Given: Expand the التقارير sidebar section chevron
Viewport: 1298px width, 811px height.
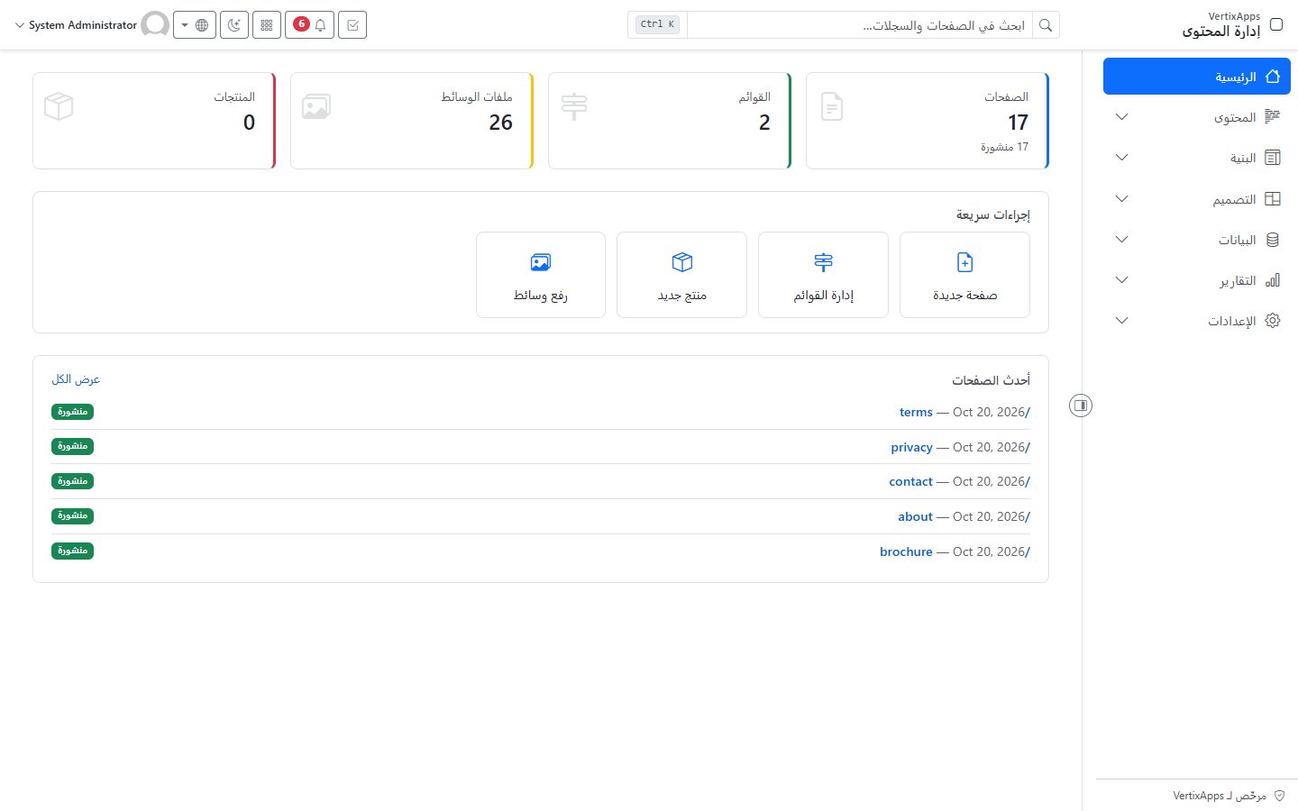Looking at the screenshot, I should [1122, 280].
